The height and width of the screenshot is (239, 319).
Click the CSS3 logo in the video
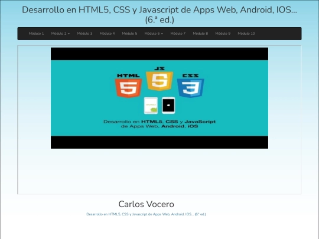[191, 86]
